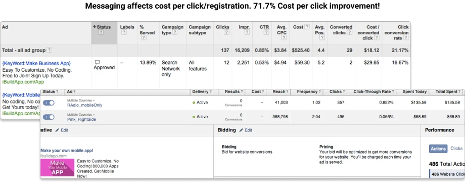Open help icon beside Campaign type header
The width and height of the screenshot is (465, 192).
point(175,33)
